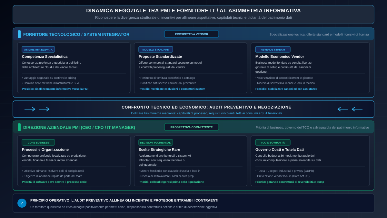Click 'Priorità: il software deve servire il processo reale'
The image size is (387, 218).
[x=54, y=182]
